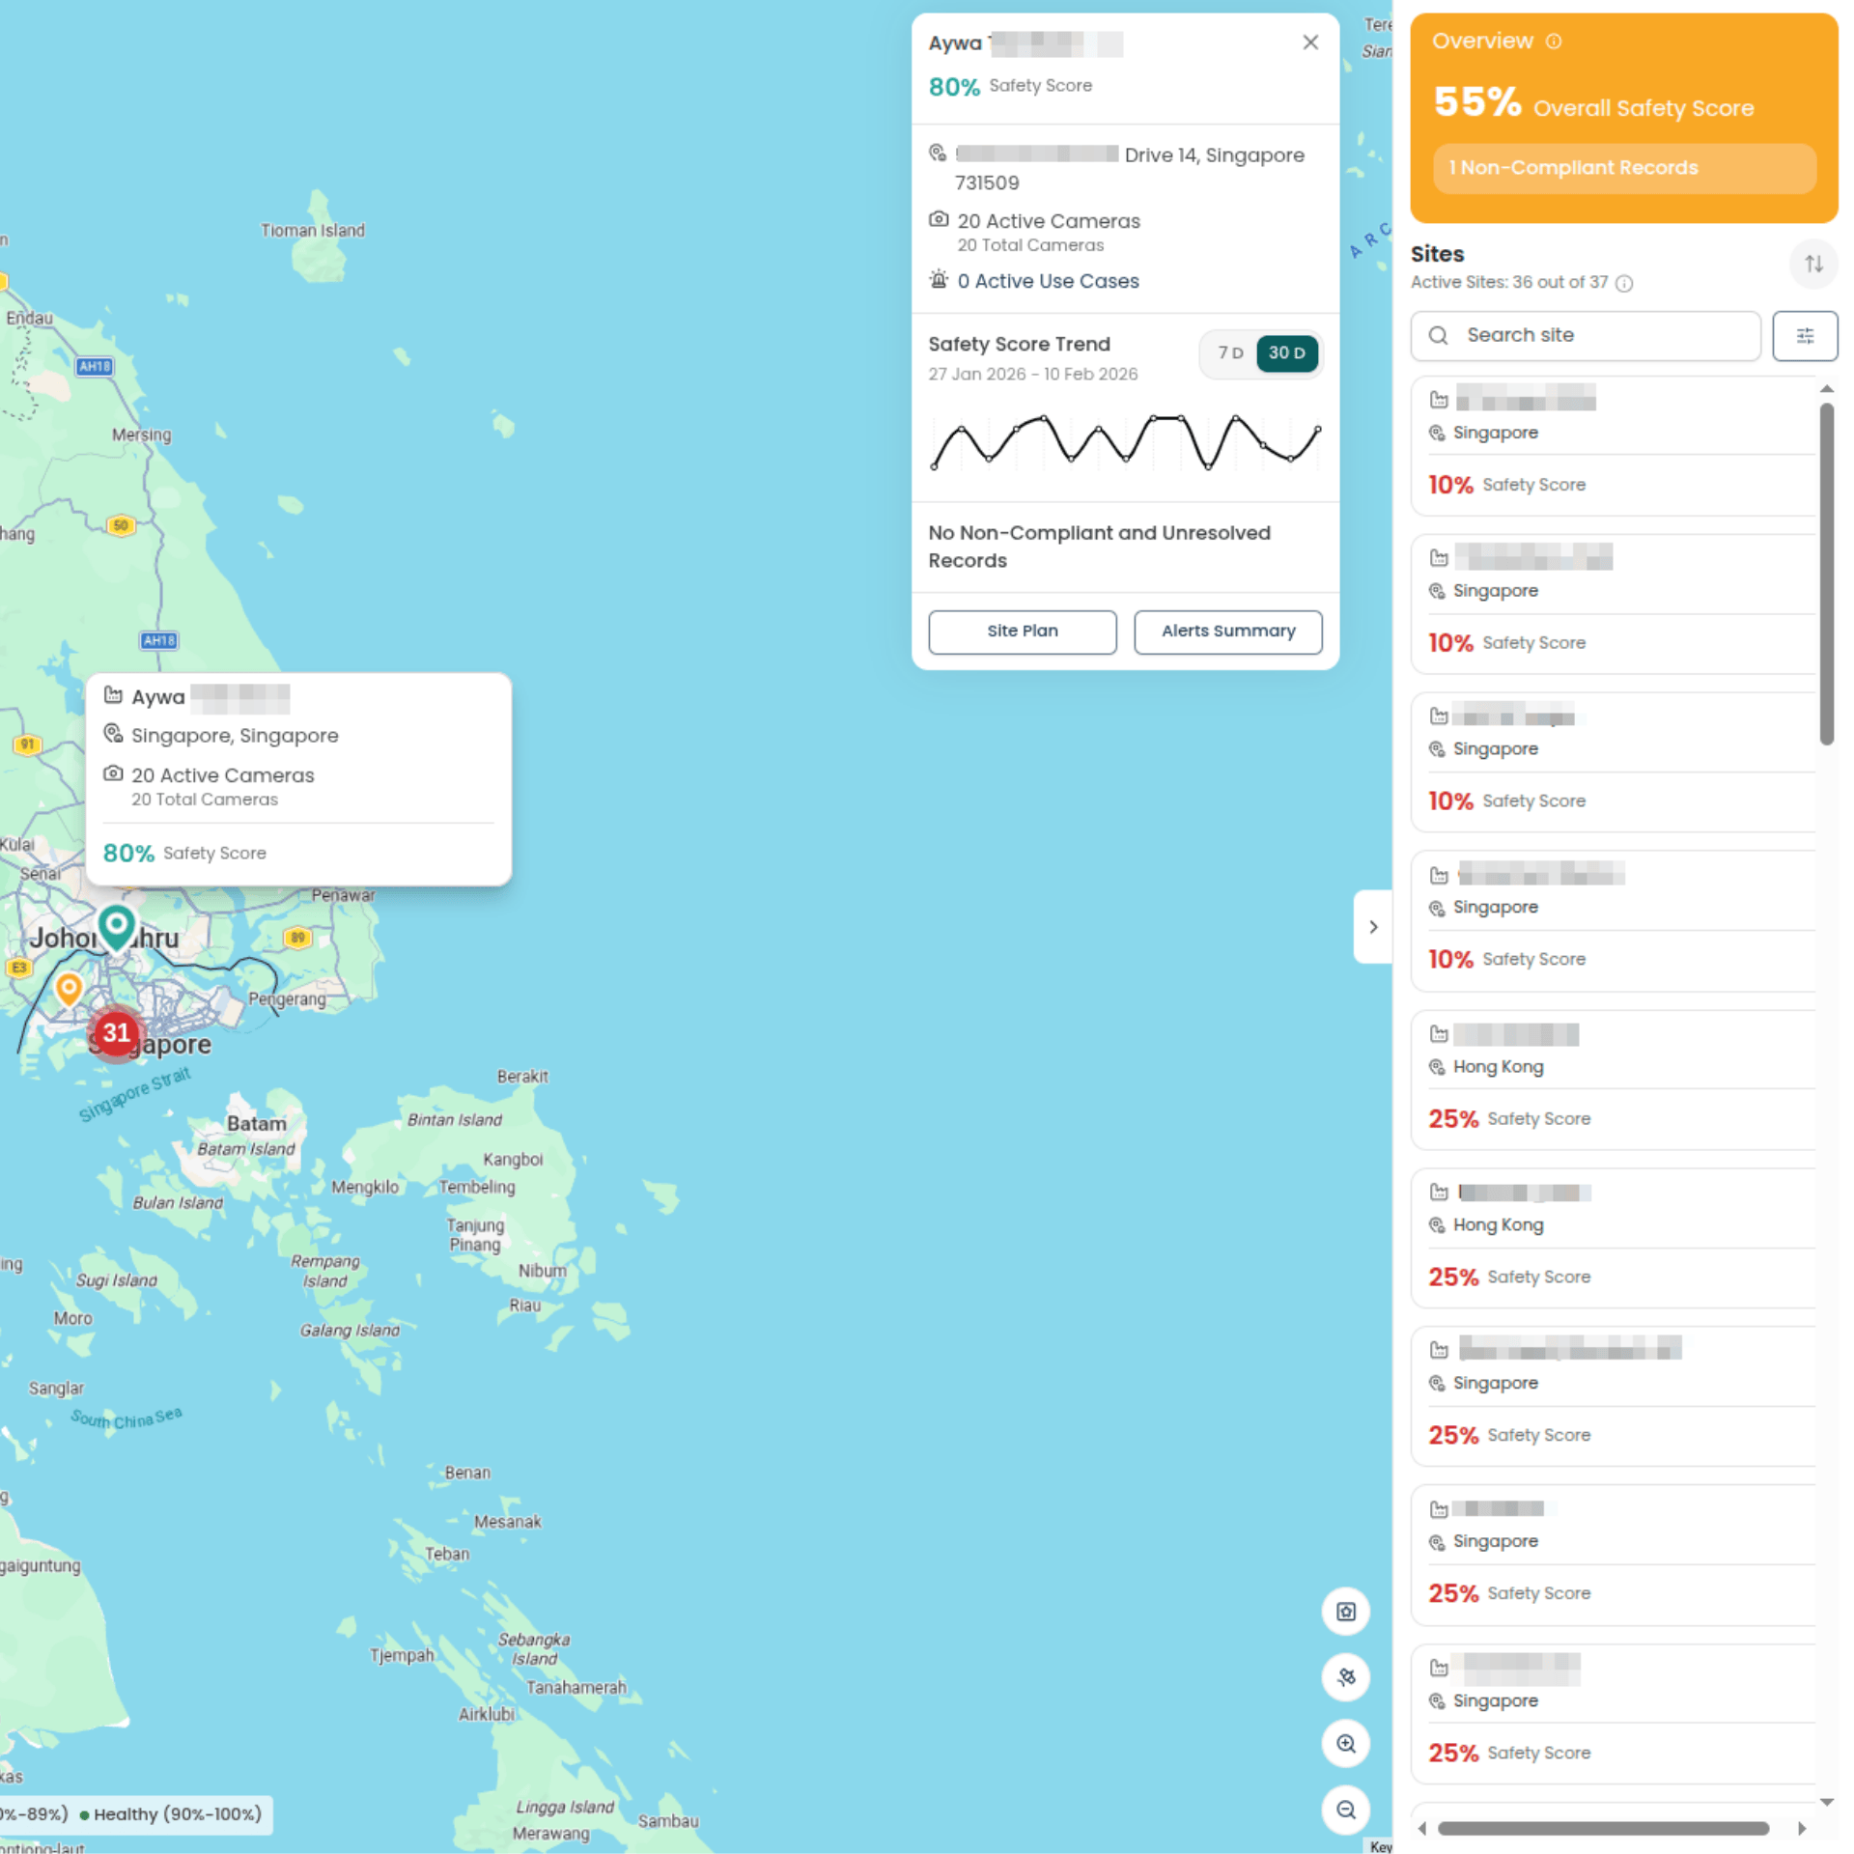Click the orange map pin marker
The image size is (1854, 1854).
pos(69,988)
